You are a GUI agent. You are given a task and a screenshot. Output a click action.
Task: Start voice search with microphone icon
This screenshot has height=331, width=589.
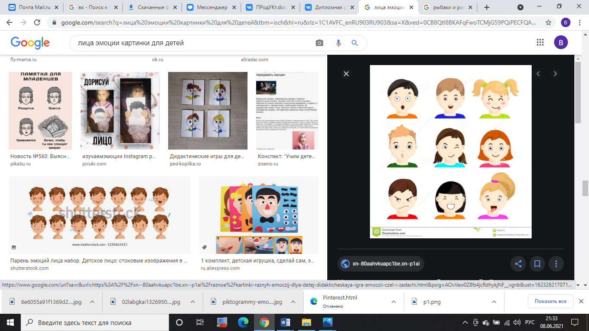point(338,43)
